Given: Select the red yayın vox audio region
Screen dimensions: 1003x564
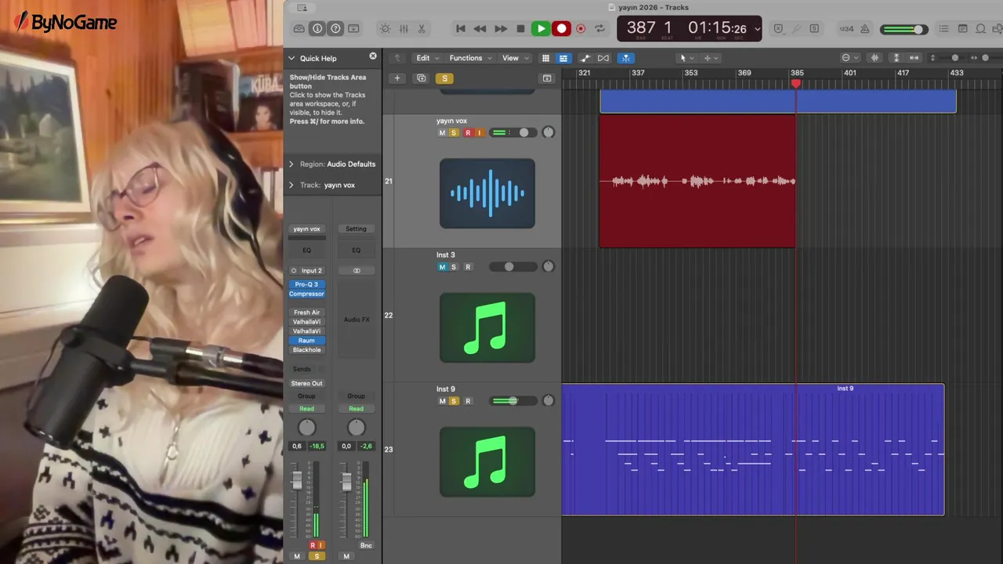Looking at the screenshot, I should (697, 182).
